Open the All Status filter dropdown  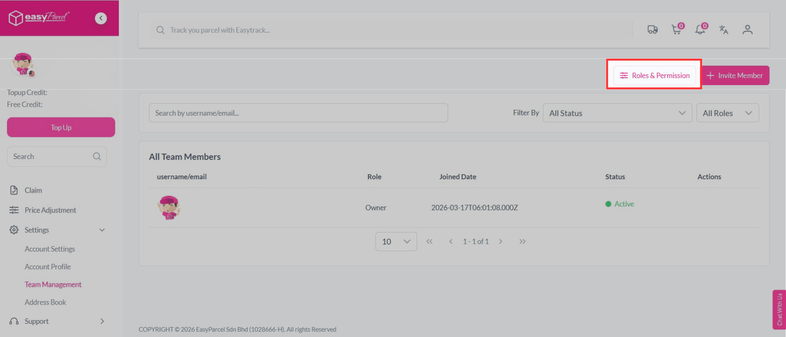click(617, 113)
